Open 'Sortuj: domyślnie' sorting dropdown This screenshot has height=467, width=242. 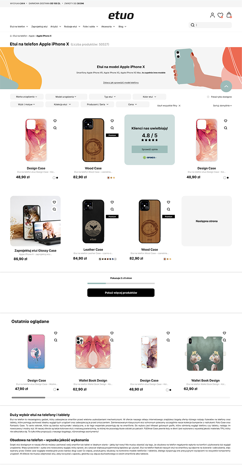coord(222,106)
